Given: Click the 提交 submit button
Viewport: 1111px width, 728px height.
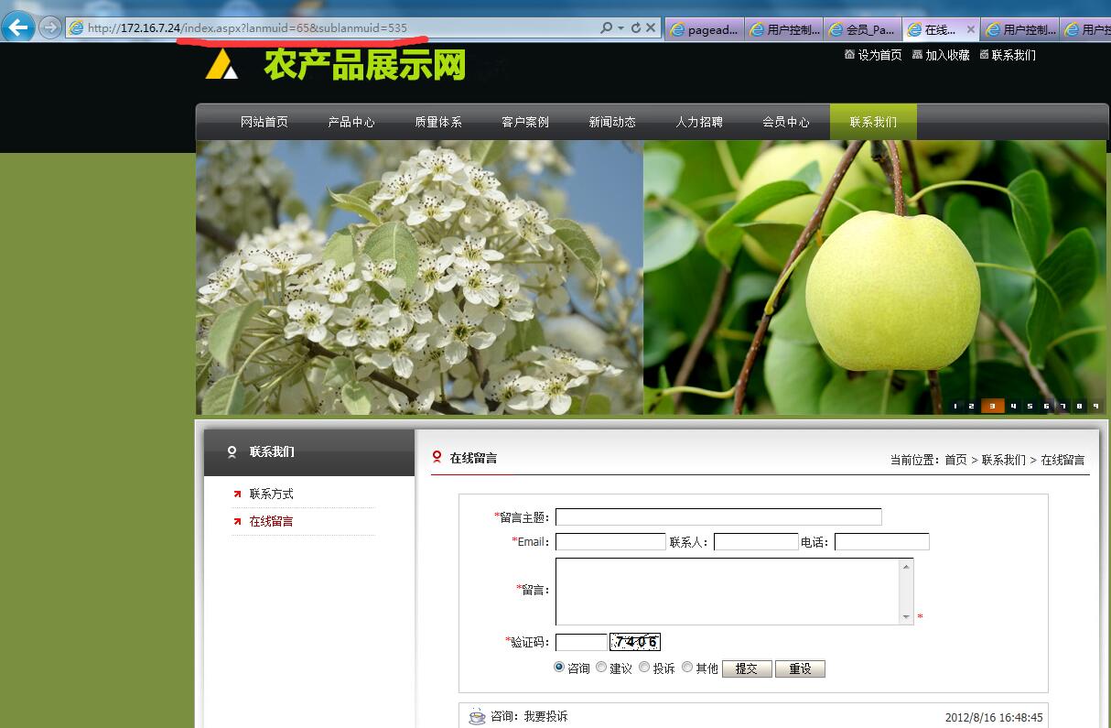Looking at the screenshot, I should coord(747,668).
